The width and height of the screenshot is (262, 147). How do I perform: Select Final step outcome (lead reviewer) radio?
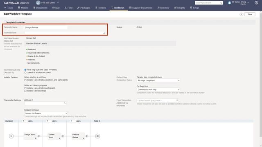[x=25, y=70]
